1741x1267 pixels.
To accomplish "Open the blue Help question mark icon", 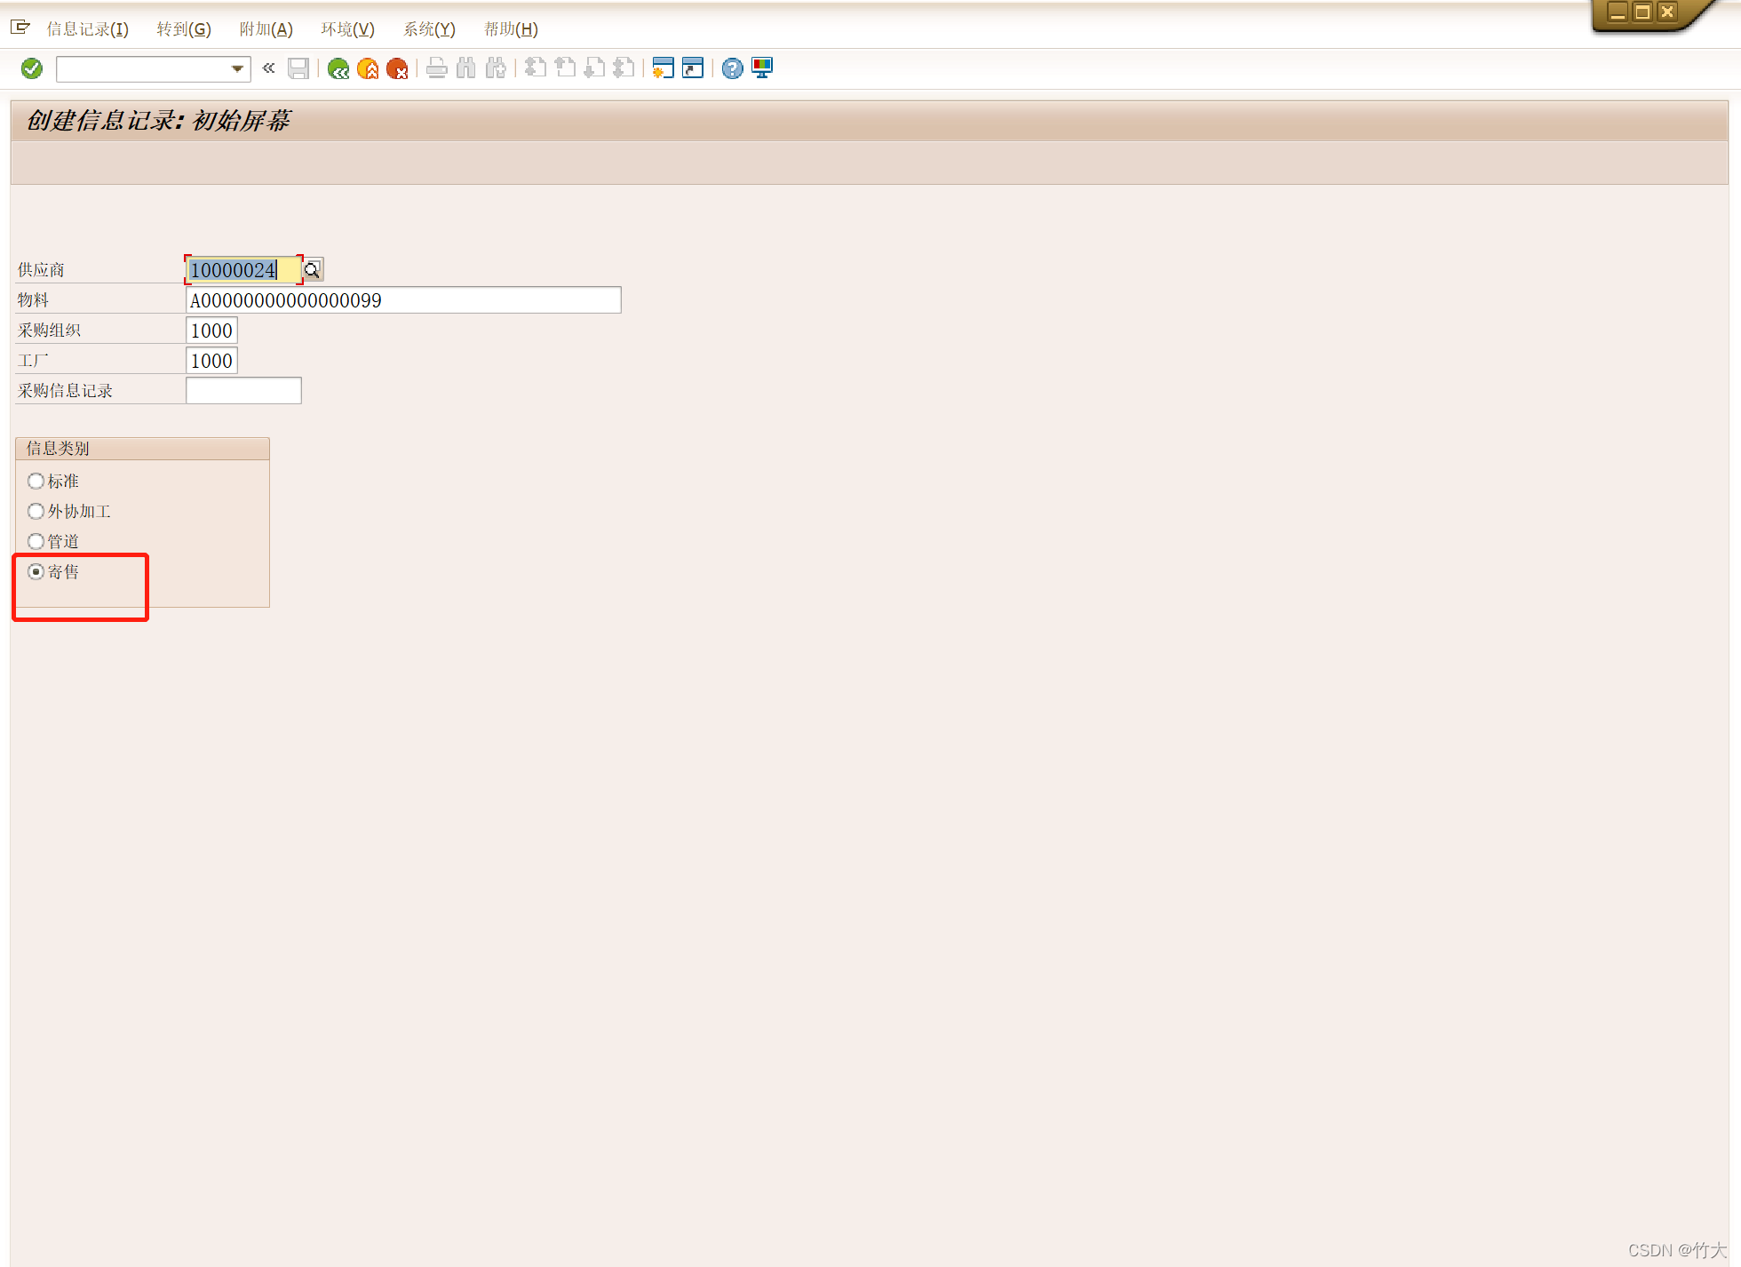I will click(732, 68).
